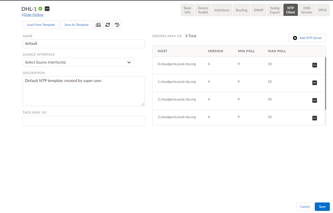The height and width of the screenshot is (213, 333).
Task: Click Add NTP Server button
Action: coord(307,38)
